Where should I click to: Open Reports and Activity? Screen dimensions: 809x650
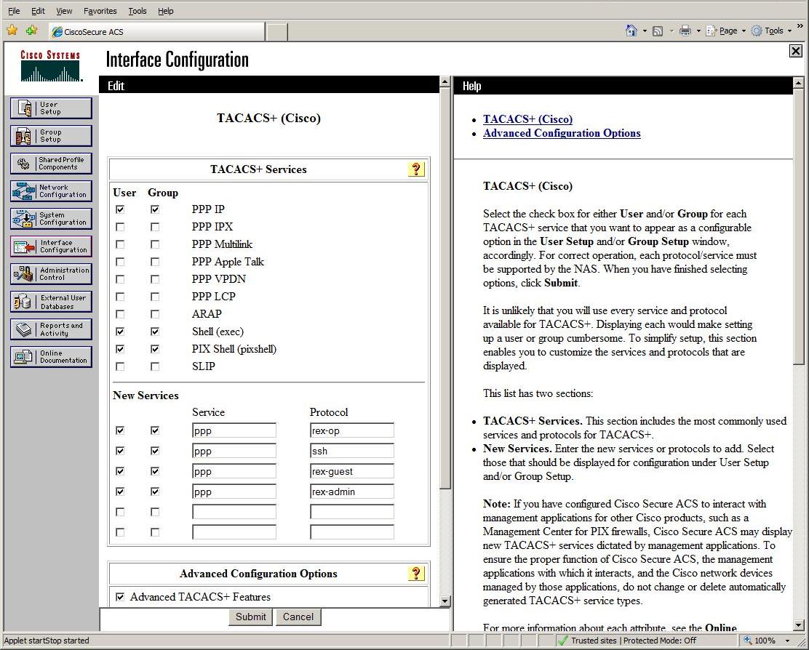[x=51, y=329]
